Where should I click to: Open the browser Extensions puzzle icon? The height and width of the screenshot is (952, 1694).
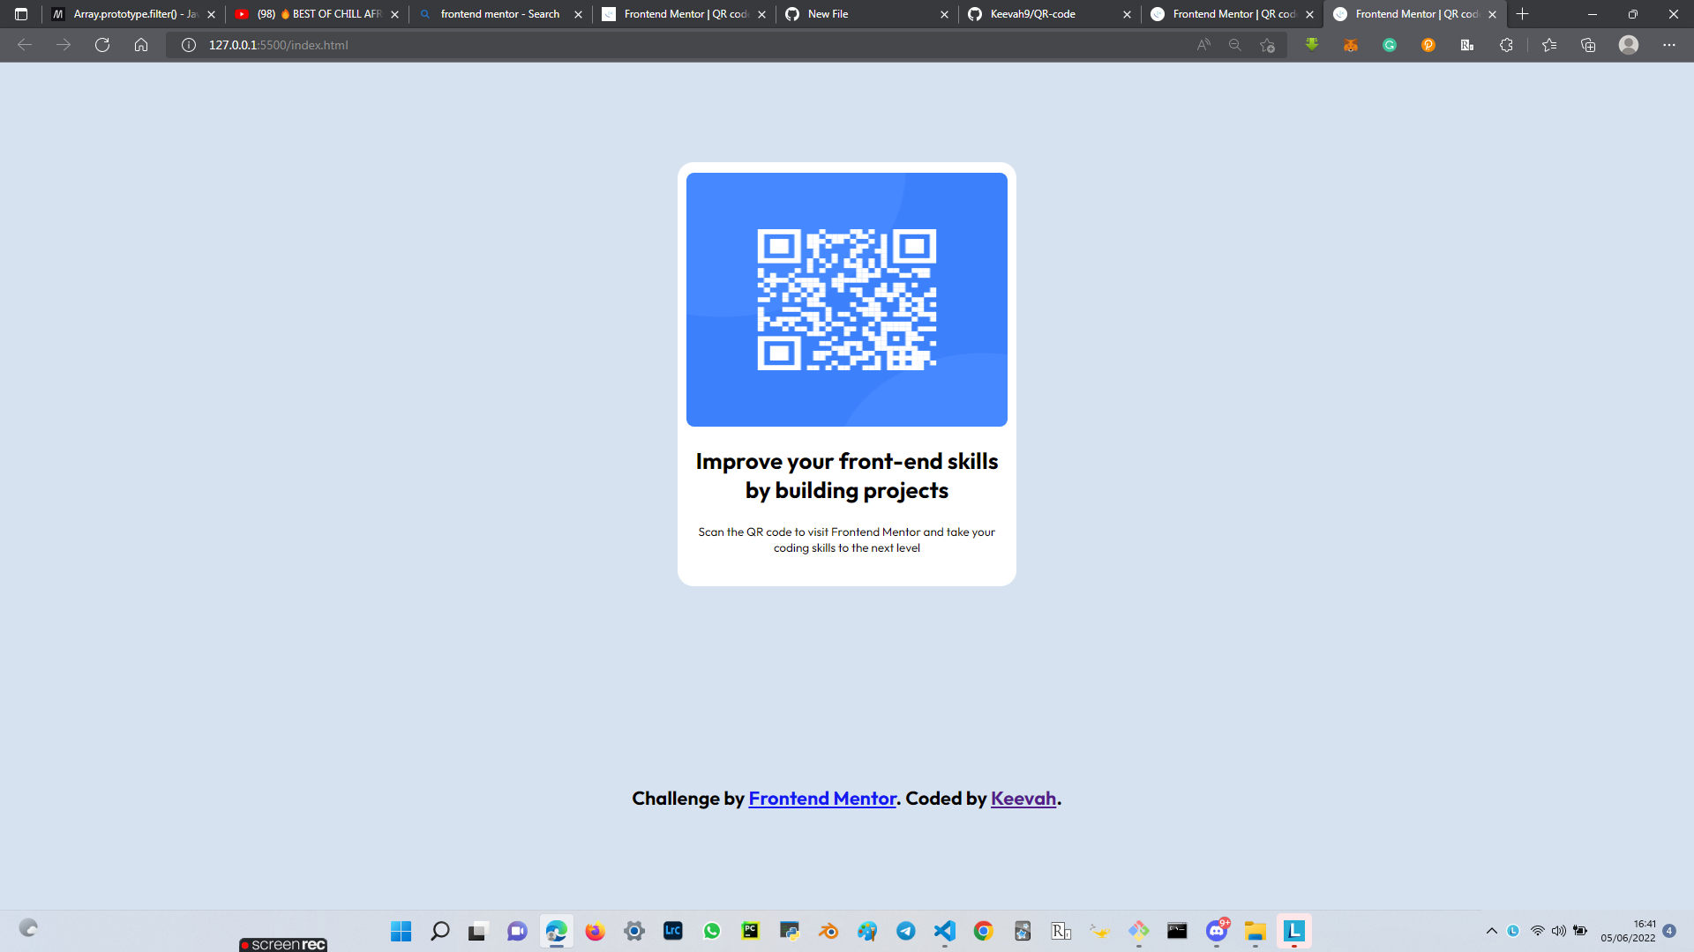(1506, 45)
